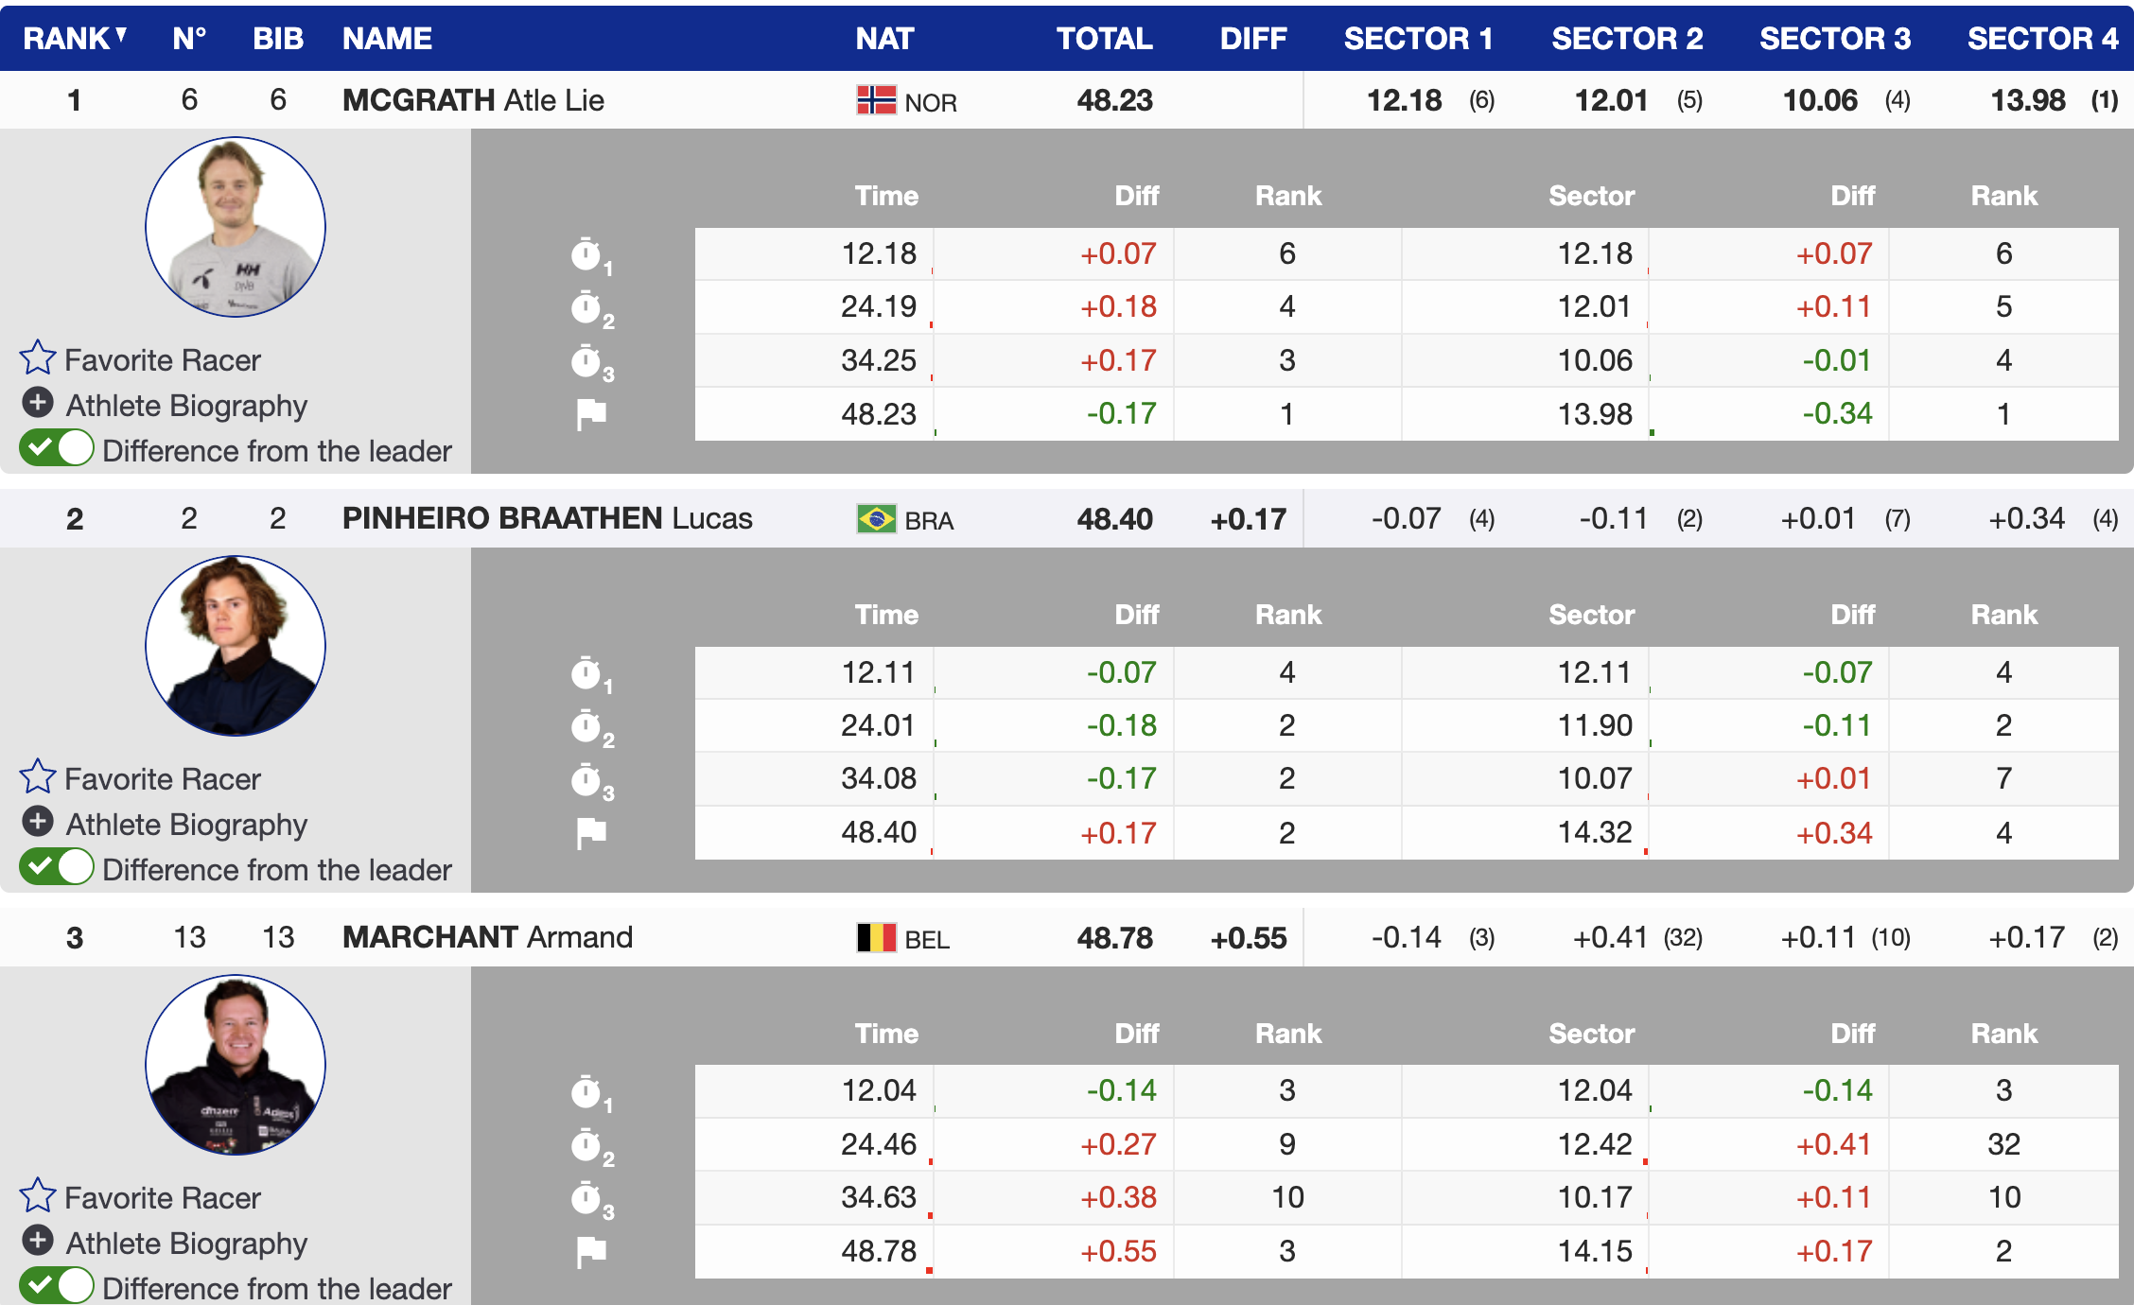Click the Brazil flag icon

point(876,519)
